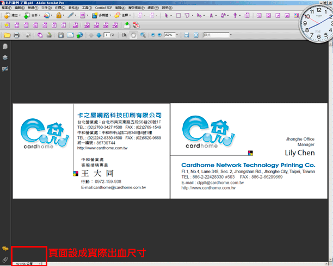Image resolution: width=333 pixels, height=266 pixels.
Task: Open the Attachments paperclip panel
Action: coord(5,259)
